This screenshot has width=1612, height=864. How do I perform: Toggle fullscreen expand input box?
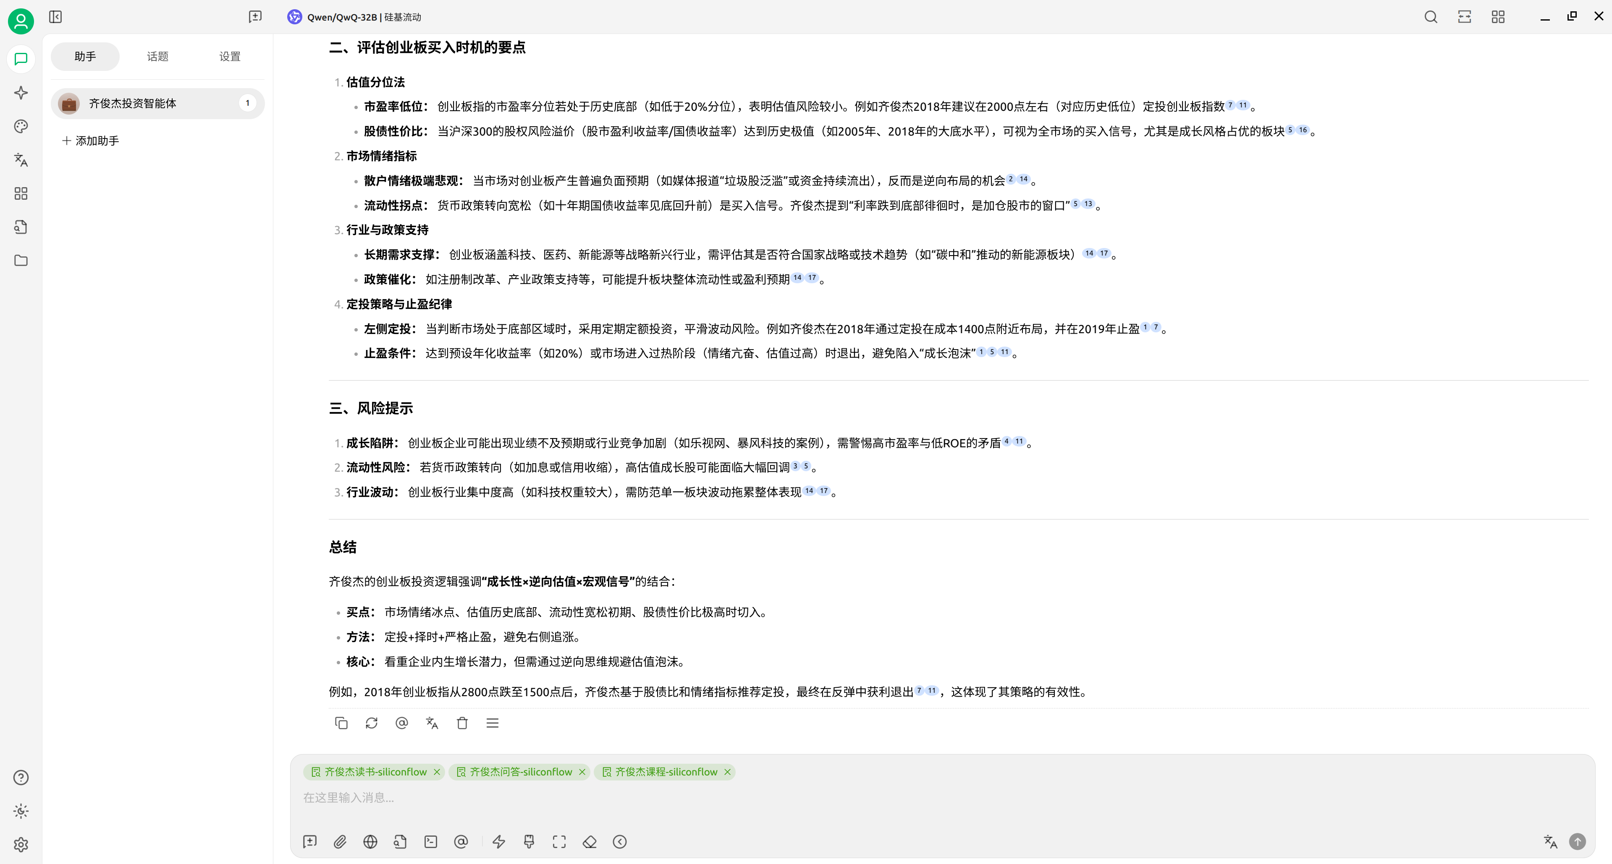pos(559,841)
